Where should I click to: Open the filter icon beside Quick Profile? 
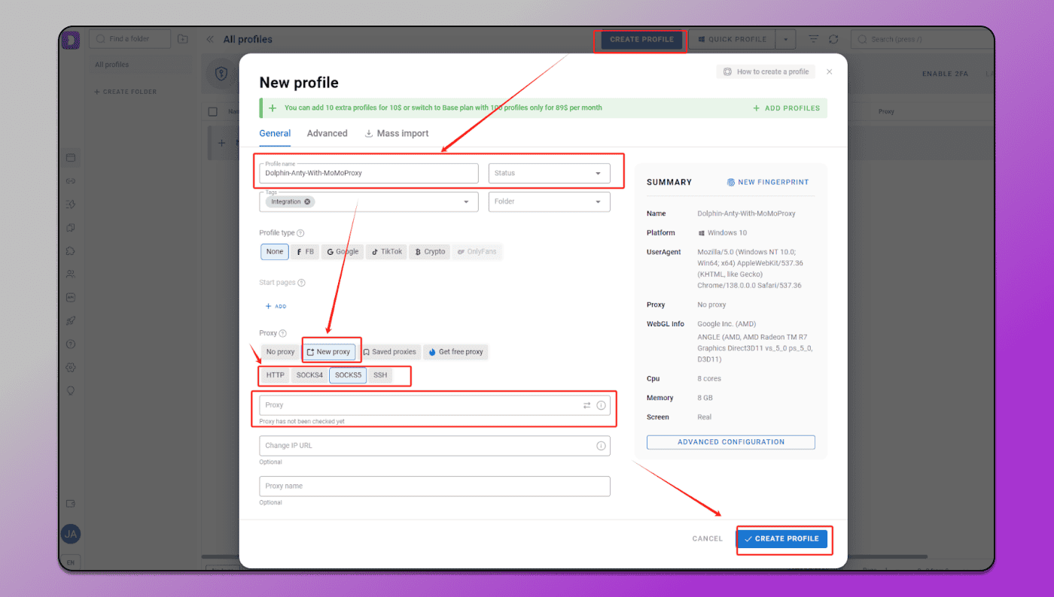pyautogui.click(x=813, y=39)
